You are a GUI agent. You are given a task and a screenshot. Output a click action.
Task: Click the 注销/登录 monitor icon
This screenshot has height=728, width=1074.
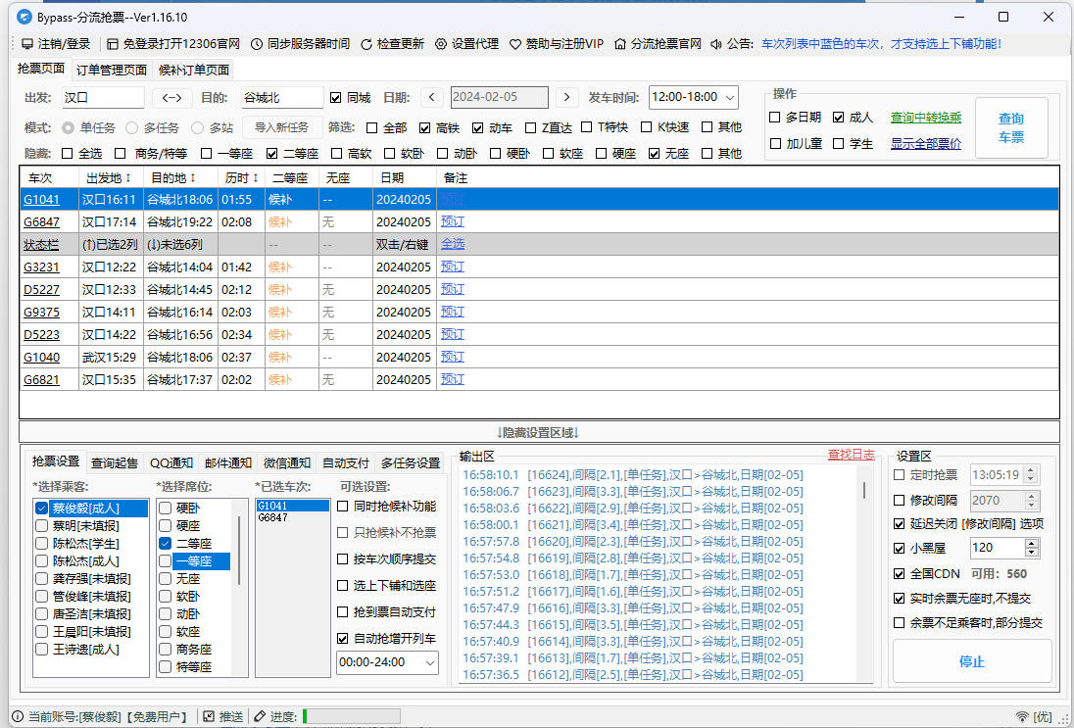point(27,44)
